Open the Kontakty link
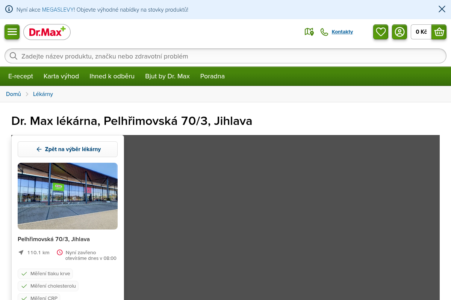The height and width of the screenshot is (300, 451). tap(342, 32)
